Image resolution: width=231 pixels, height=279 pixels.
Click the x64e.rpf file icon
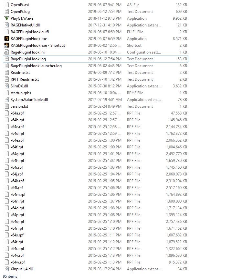[6, 140]
